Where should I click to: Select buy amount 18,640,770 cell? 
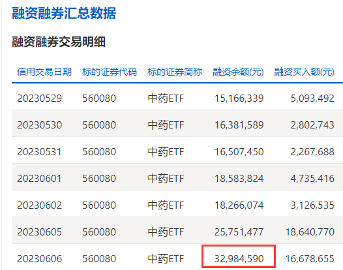pos(310,232)
